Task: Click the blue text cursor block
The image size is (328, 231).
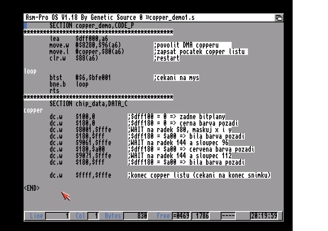Action: coord(26,26)
